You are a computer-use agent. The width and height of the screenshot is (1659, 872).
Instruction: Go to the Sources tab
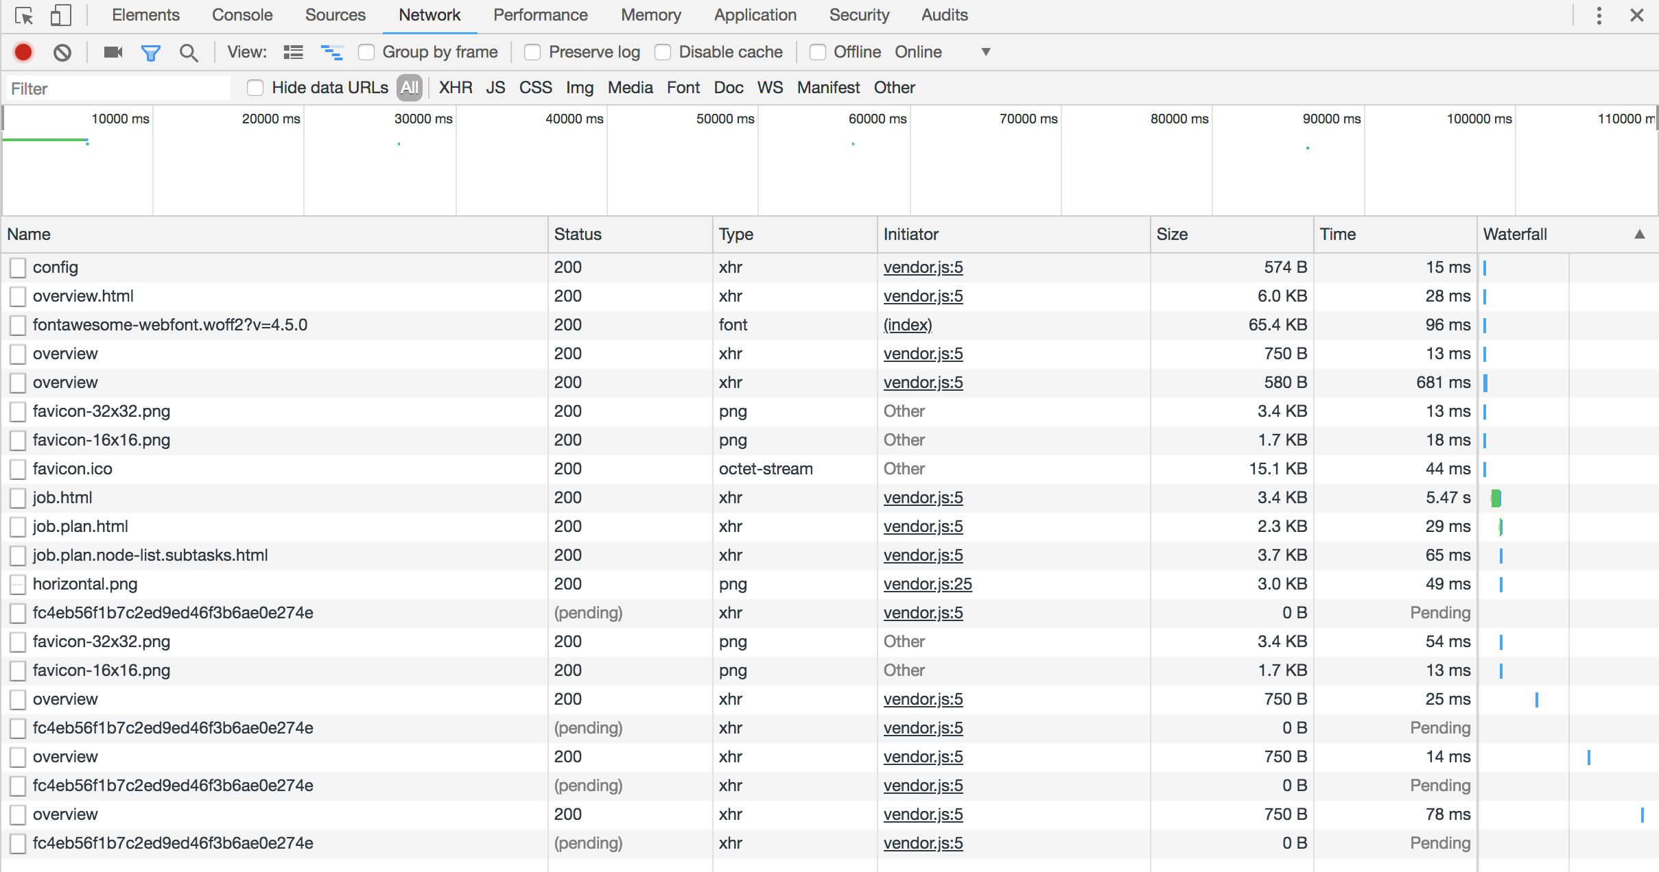336,15
